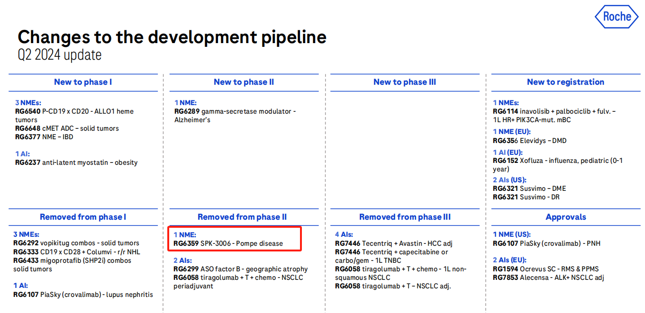Select the 'Changes to the development pipeline' title
The width and height of the screenshot is (645, 313).
[x=172, y=37]
